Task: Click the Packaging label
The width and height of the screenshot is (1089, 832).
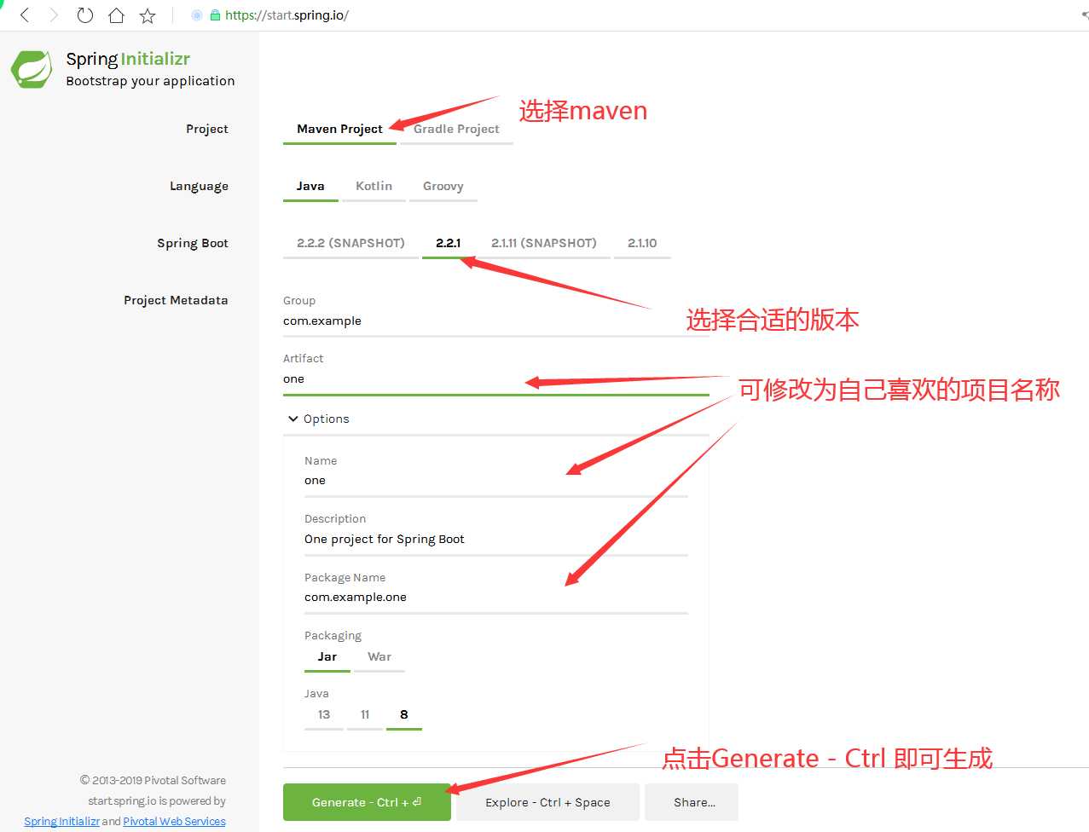Action: point(333,636)
